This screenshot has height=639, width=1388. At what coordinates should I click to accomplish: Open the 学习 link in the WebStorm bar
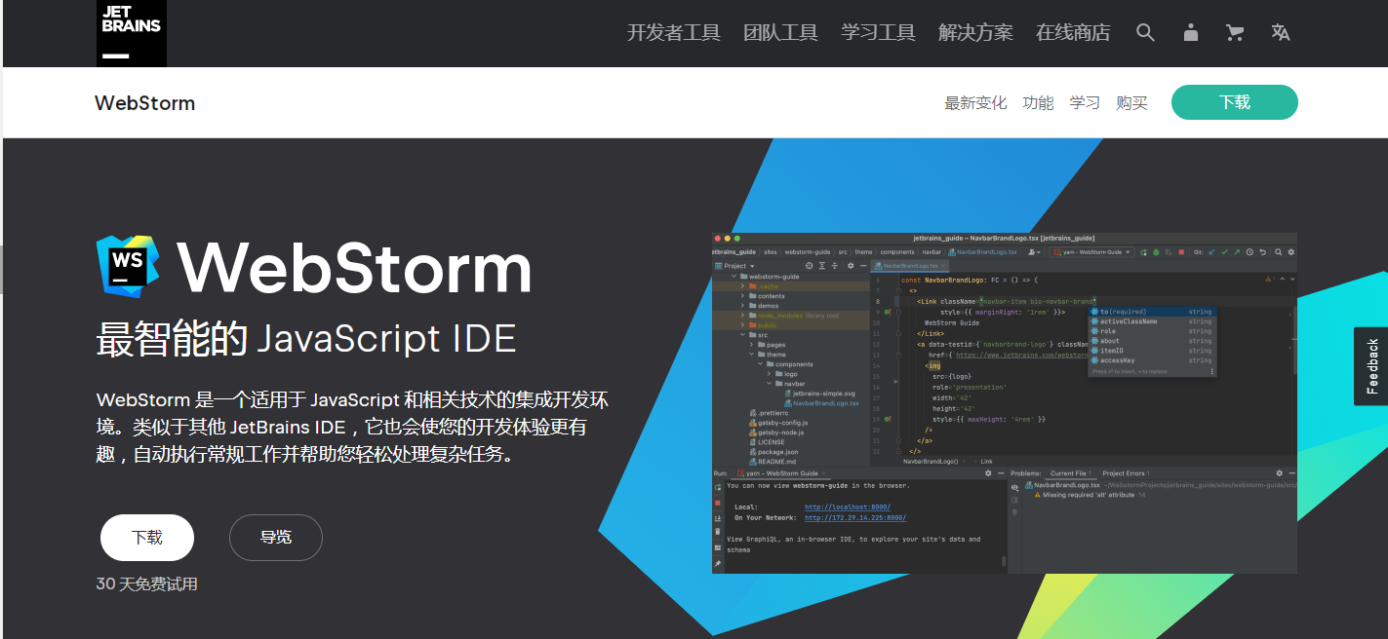click(1085, 103)
